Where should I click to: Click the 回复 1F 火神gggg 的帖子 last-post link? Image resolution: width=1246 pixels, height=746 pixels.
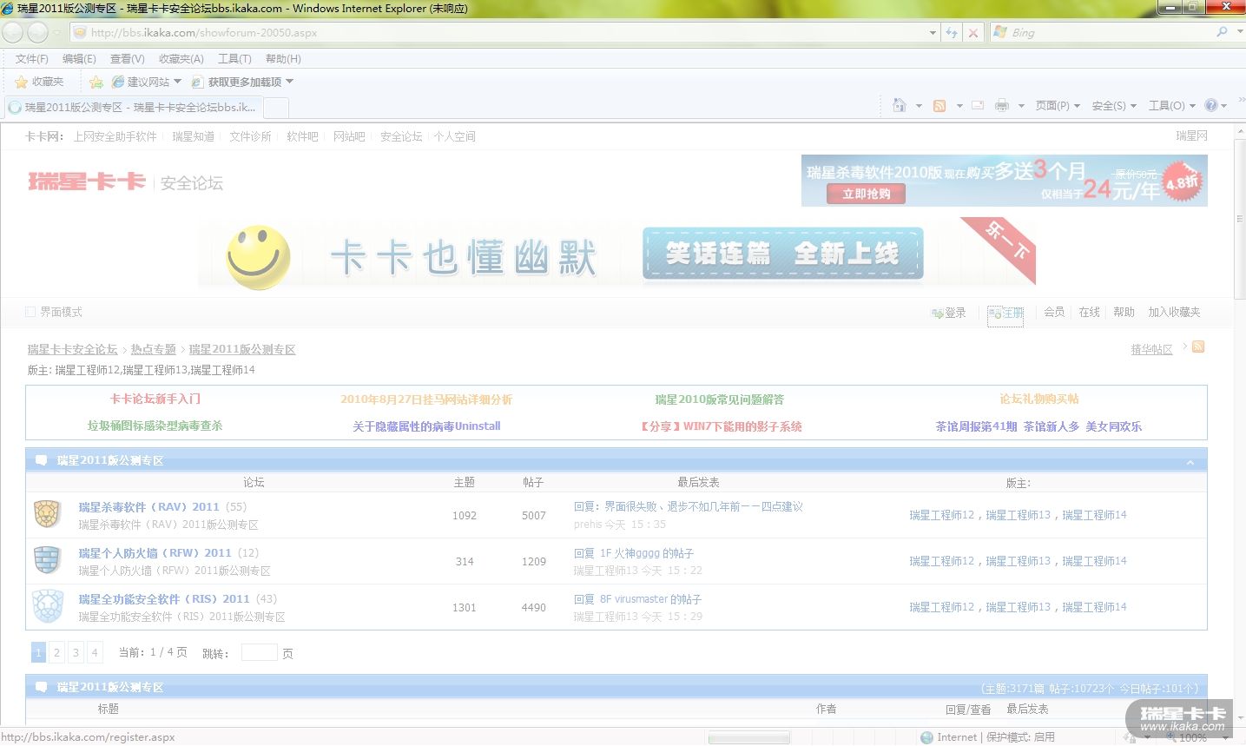point(634,553)
